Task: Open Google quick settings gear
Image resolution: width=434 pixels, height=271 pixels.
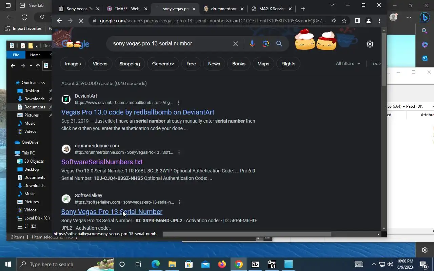Action: coord(370,44)
